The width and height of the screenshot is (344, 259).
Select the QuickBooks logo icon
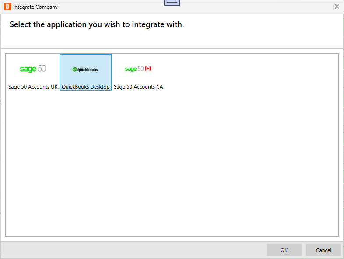(85, 69)
